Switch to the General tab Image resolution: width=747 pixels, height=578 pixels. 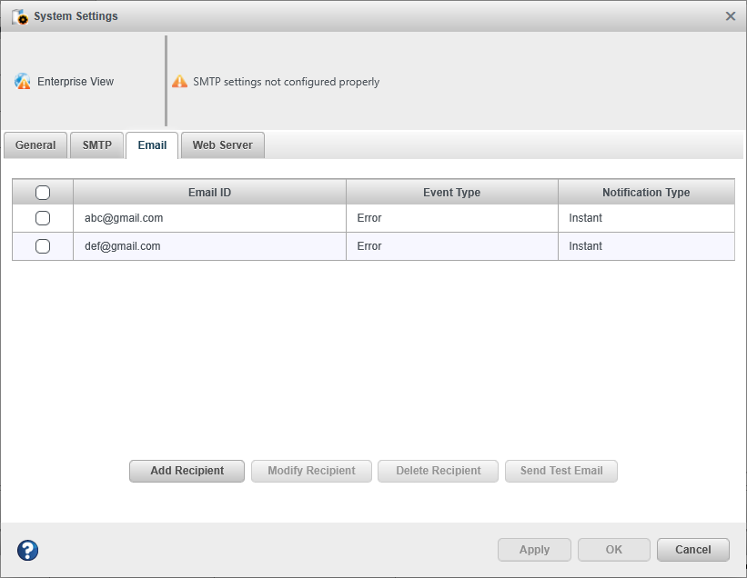click(35, 145)
